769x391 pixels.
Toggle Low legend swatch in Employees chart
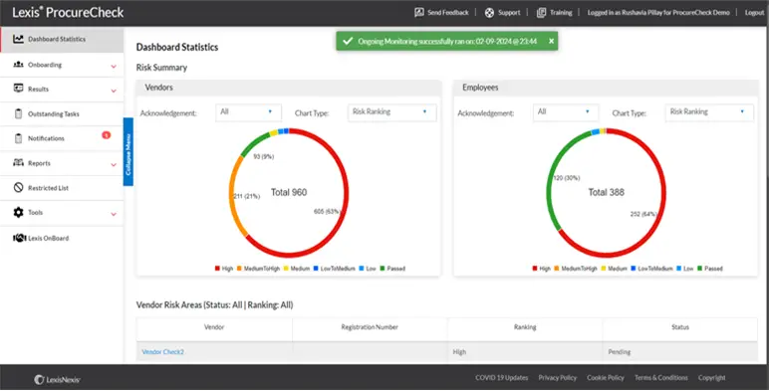pos(679,269)
